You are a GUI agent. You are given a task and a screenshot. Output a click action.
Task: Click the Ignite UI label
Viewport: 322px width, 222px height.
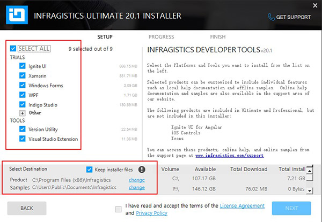(x=38, y=66)
